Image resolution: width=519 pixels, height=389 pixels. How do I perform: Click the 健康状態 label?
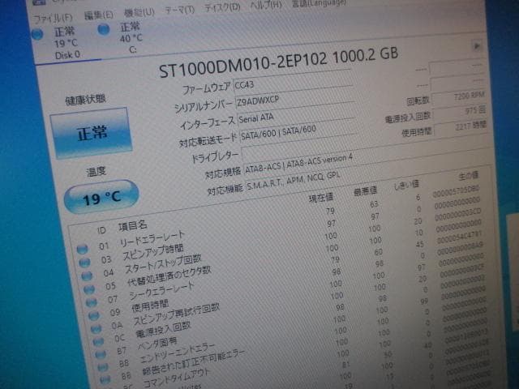(x=85, y=100)
